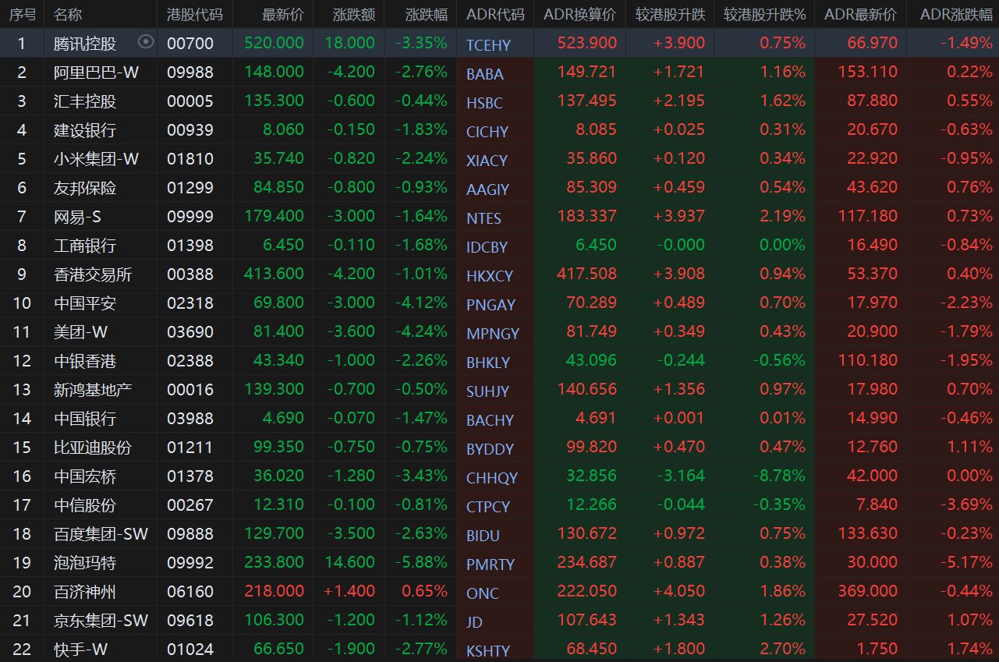This screenshot has height=662, width=999.
Task: Select the 腾讯控股 stock name
Action: pos(85,44)
